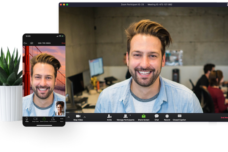Click End Meeting in desktop window
The height and width of the screenshot is (152, 228).
pyautogui.click(x=224, y=118)
